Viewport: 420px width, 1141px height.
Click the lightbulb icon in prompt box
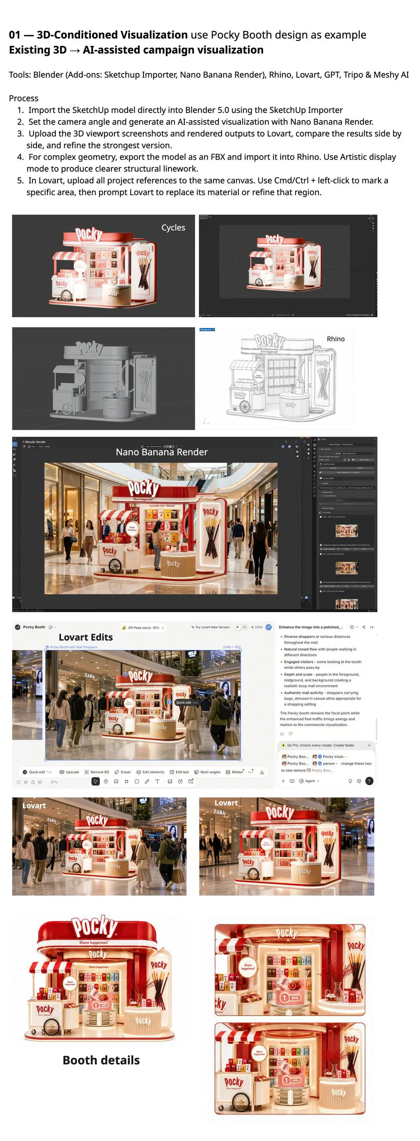click(350, 781)
